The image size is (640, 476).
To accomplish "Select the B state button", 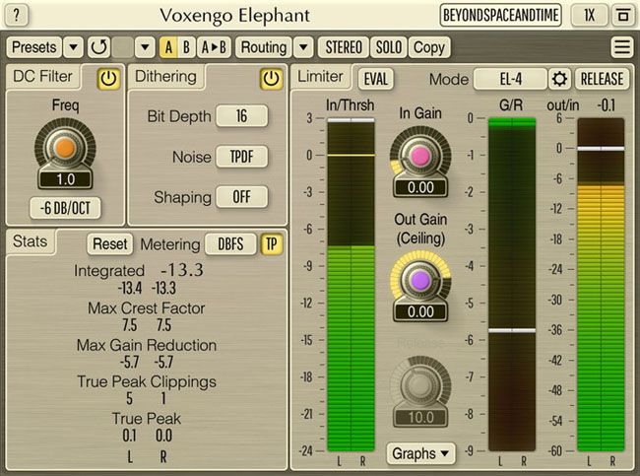I will (186, 47).
